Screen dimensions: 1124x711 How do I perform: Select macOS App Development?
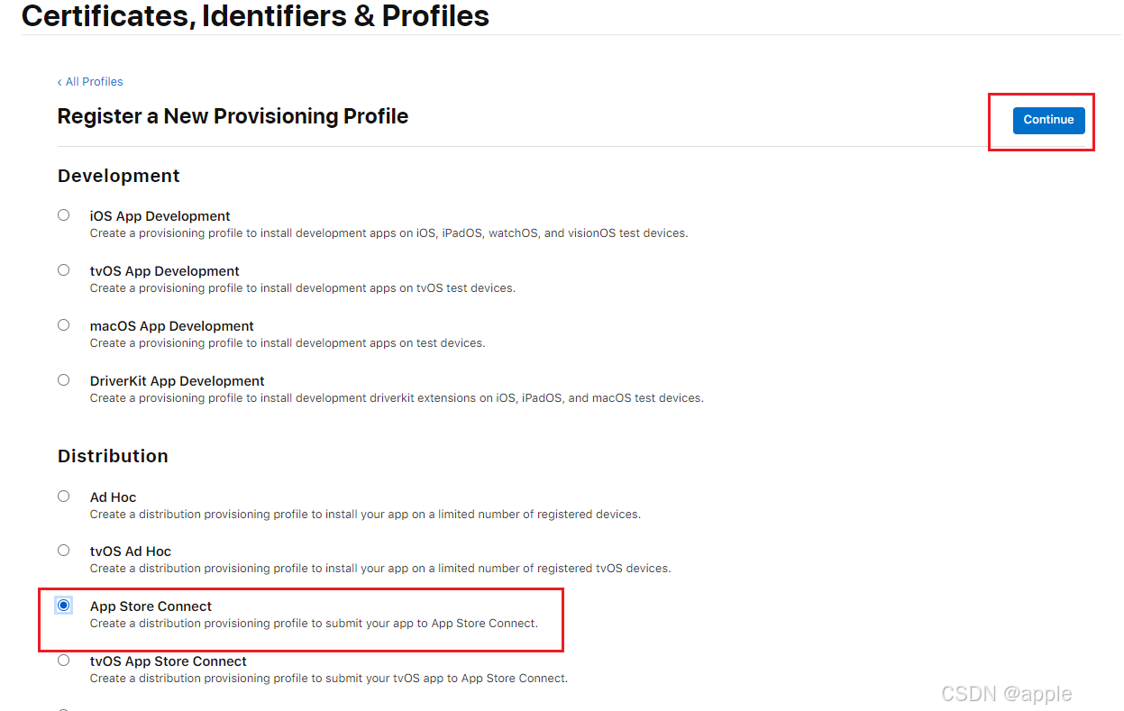pos(63,324)
